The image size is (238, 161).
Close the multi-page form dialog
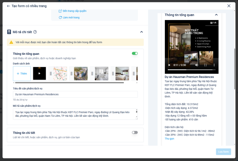(229, 6)
